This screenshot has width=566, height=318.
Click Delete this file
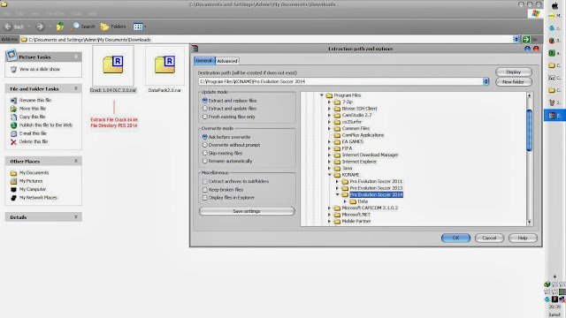(34, 141)
